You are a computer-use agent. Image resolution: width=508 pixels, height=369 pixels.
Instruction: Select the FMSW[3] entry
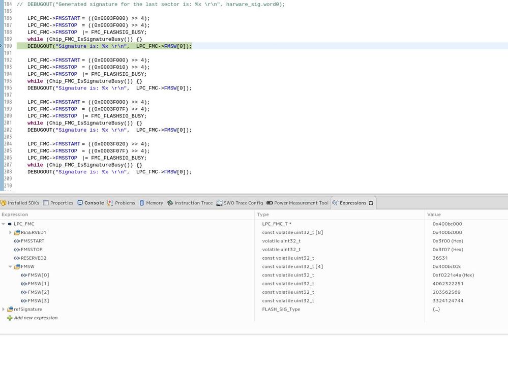254,301
